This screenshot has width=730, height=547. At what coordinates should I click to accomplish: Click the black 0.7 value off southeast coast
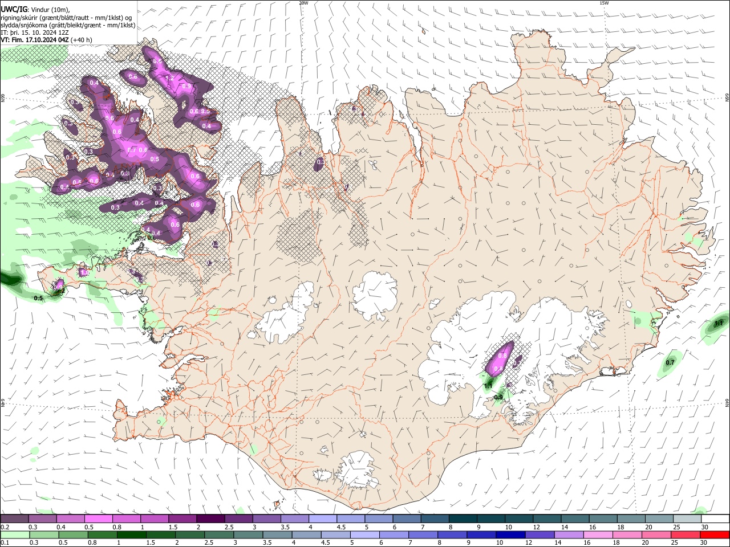click(x=670, y=363)
